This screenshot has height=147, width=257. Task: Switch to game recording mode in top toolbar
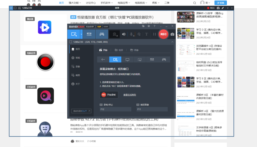tap(102, 34)
